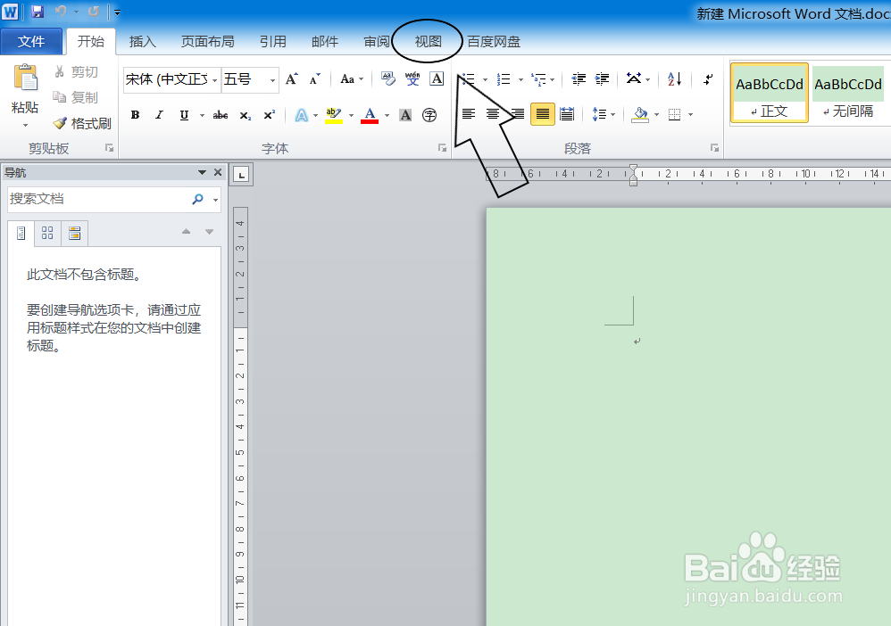Image resolution: width=891 pixels, height=626 pixels.
Task: Toggle the justified alignment option
Action: pyautogui.click(x=542, y=114)
